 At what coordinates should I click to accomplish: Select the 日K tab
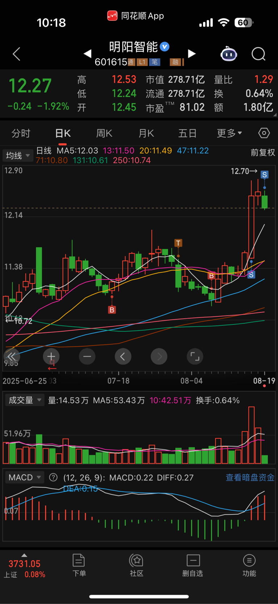[63, 133]
